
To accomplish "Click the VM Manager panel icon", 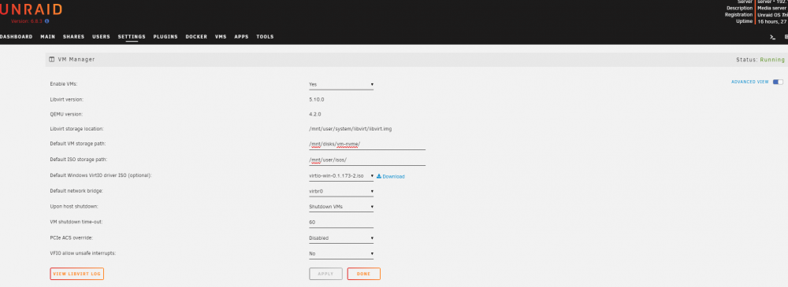I will (52, 59).
